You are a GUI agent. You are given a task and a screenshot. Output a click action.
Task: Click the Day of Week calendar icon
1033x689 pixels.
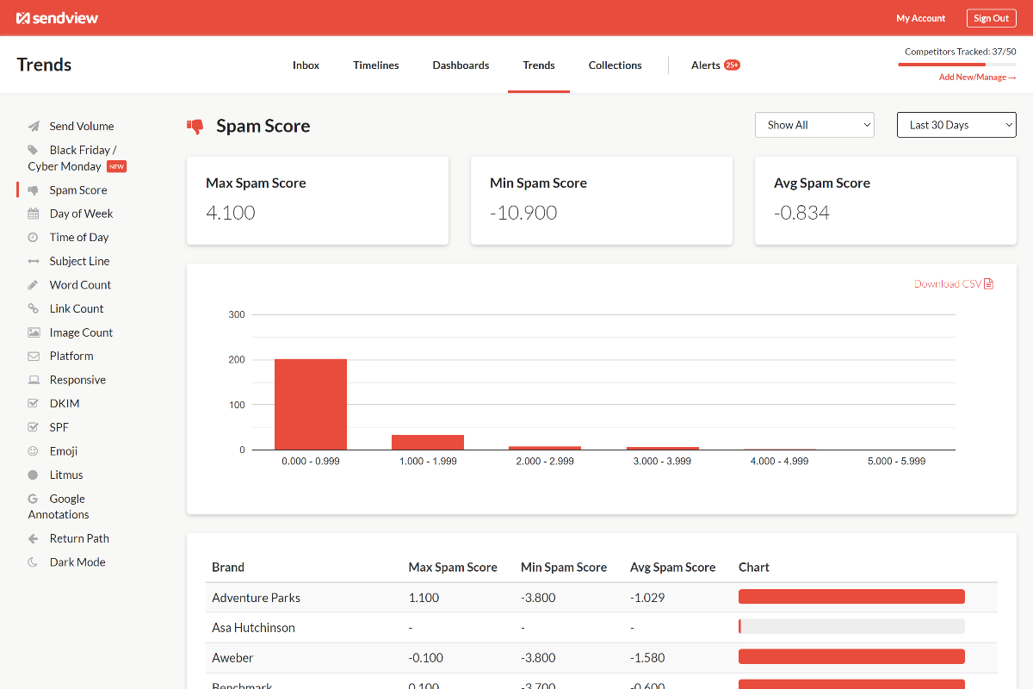[33, 213]
